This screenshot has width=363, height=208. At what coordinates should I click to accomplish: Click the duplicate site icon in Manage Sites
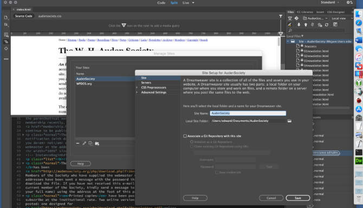(90, 143)
